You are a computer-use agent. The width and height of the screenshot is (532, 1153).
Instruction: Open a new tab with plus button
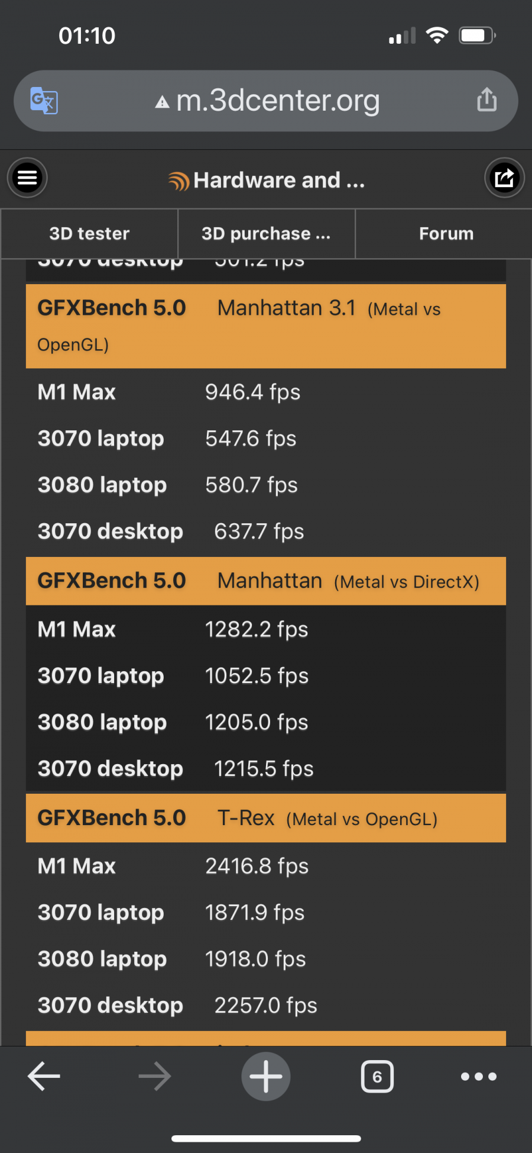[266, 1076]
